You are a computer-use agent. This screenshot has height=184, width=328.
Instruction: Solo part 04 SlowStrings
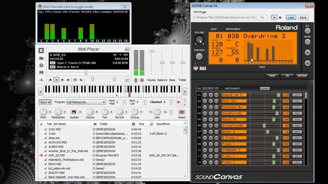click(205, 113)
